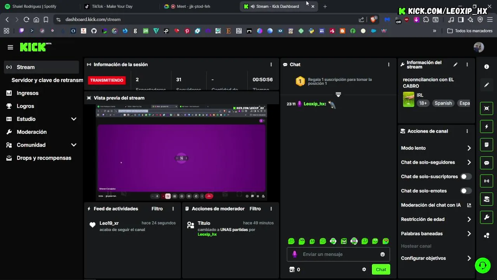This screenshot has height=280, width=497.
Task: Open Filtro in Feed de actividades
Action: click(157, 209)
